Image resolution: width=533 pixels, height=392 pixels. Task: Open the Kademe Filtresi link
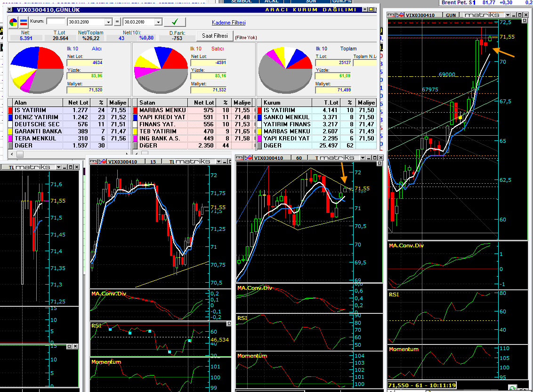pyautogui.click(x=228, y=23)
